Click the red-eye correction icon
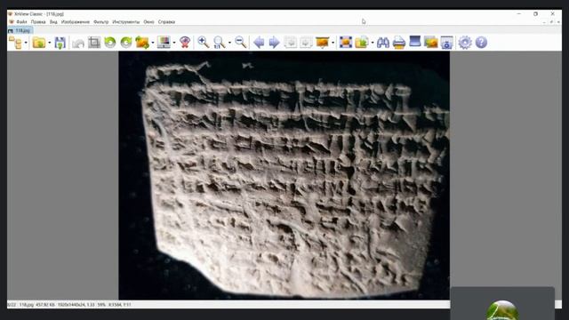569x320 pixels. click(x=185, y=43)
